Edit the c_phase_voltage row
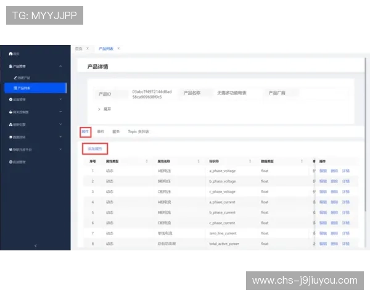370x296 pixels. pyautogui.click(x=323, y=192)
